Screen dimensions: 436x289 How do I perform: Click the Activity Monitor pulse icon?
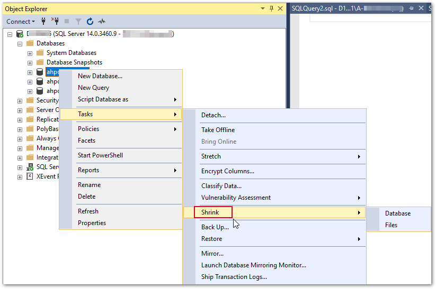coord(102,21)
